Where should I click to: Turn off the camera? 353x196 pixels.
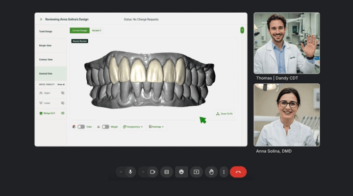tap(152, 172)
